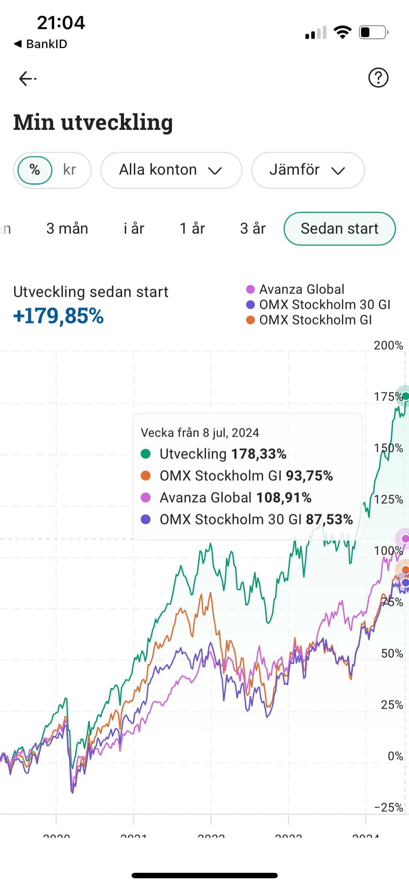Select the i år time period
409x887 pixels.
click(x=134, y=229)
